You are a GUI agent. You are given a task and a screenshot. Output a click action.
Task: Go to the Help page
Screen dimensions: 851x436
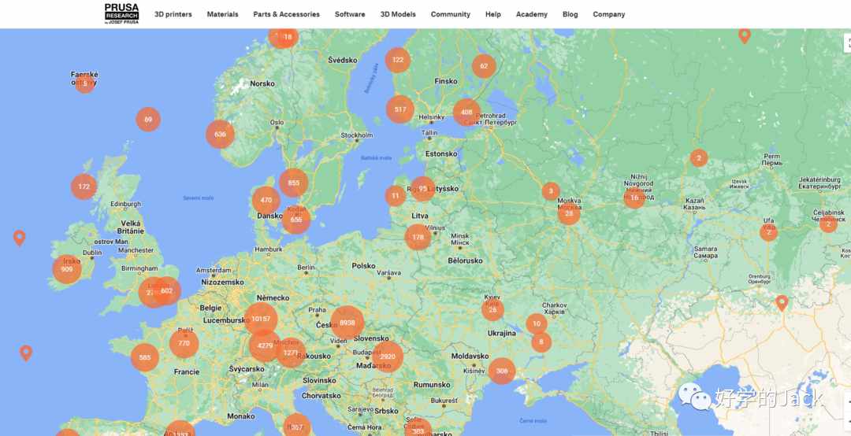493,15
